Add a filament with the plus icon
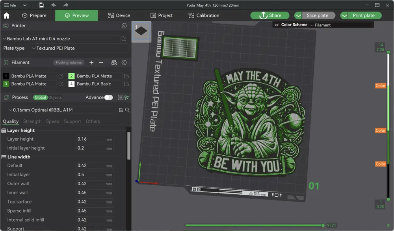394x231 pixels. point(91,63)
